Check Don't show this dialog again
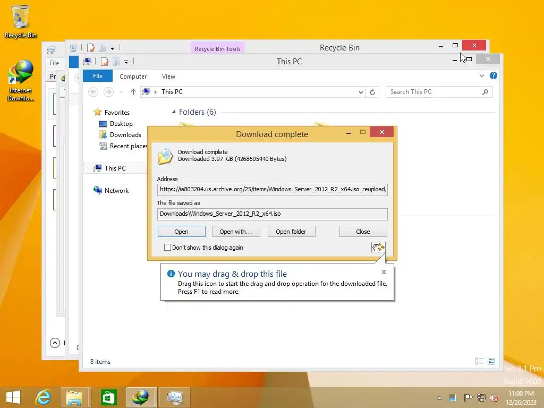 (x=167, y=248)
